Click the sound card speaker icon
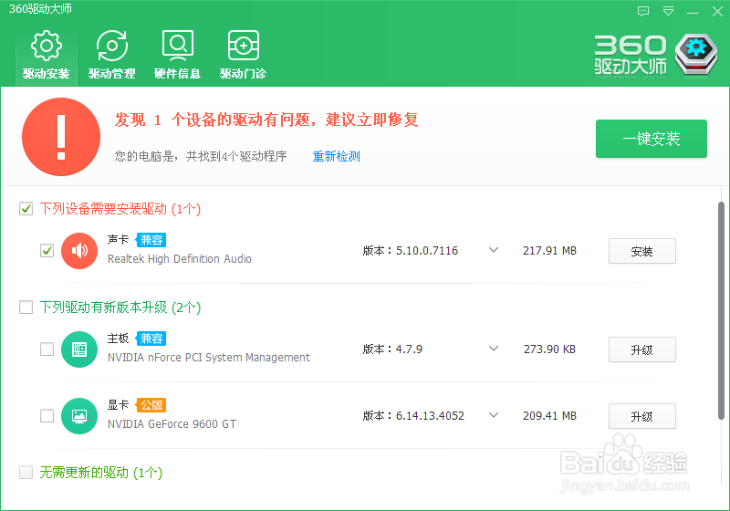 pyautogui.click(x=79, y=251)
